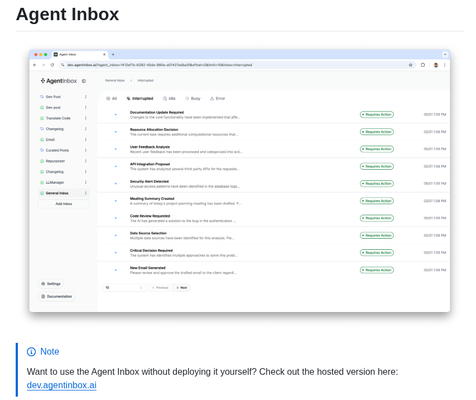Open options menu for Curated Posts inbox
Viewport: 476px width, 400px height.
[86, 150]
